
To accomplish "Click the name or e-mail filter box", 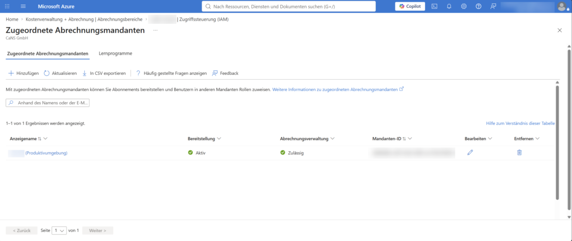I will pyautogui.click(x=48, y=103).
